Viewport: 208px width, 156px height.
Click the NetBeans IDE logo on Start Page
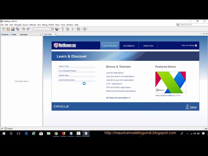65,45
